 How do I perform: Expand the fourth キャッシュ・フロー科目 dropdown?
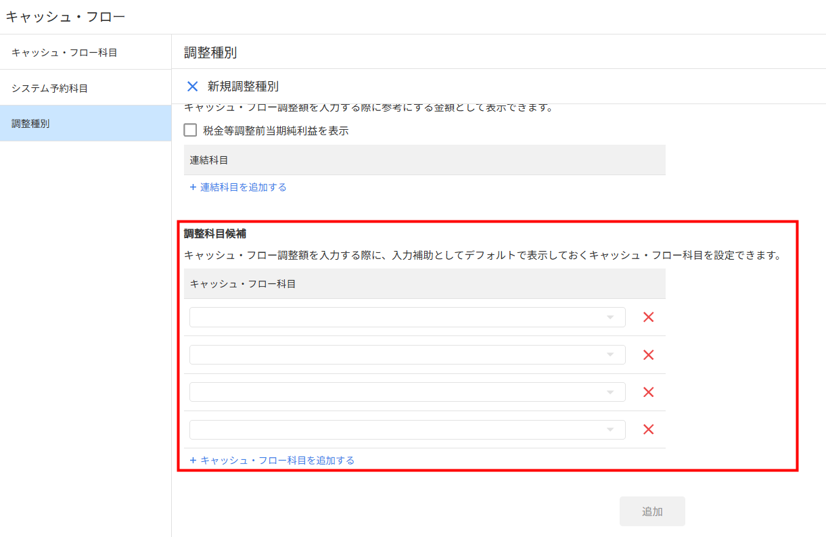point(407,429)
